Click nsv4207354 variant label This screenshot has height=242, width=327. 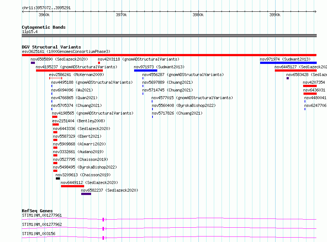click(314, 82)
